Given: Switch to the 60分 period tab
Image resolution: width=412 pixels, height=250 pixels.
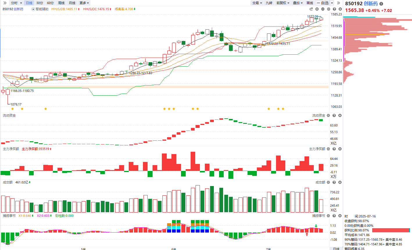Looking at the screenshot, I should (x=50, y=3).
